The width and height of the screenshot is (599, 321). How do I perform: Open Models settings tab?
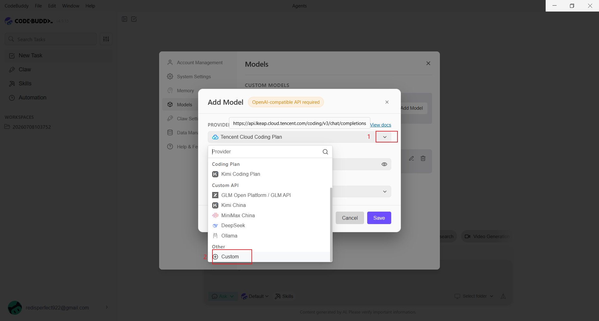pyautogui.click(x=180, y=105)
